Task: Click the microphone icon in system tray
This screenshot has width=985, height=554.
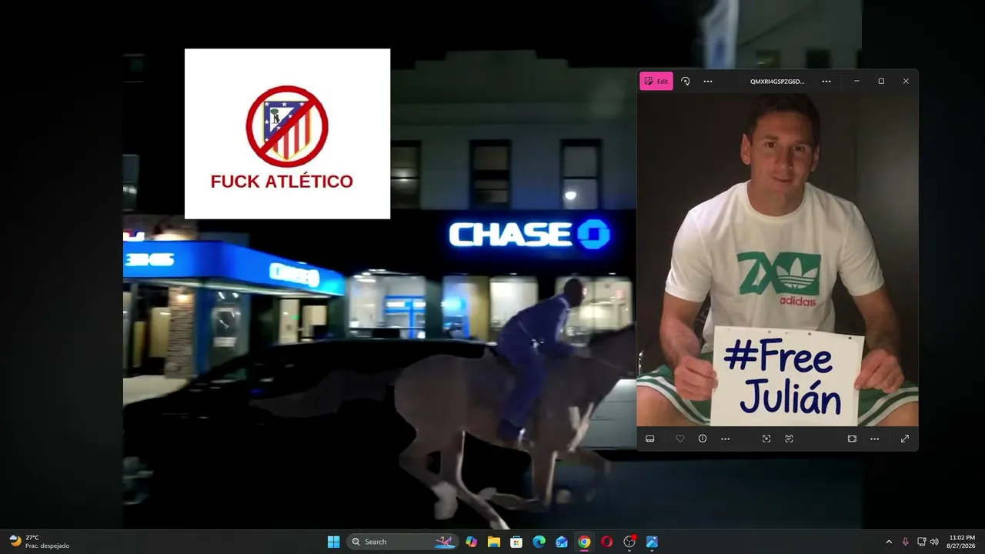Action: [x=906, y=542]
